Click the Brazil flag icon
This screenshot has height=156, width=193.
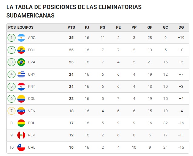[x=21, y=62]
